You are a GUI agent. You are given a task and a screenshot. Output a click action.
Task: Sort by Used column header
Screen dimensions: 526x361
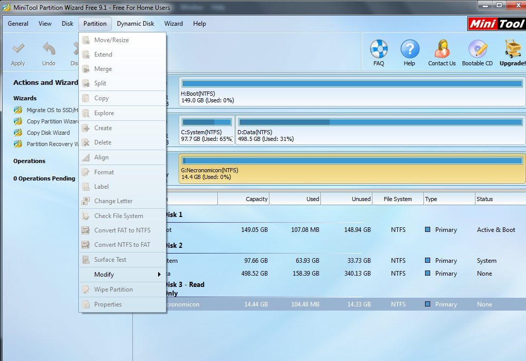click(x=295, y=199)
